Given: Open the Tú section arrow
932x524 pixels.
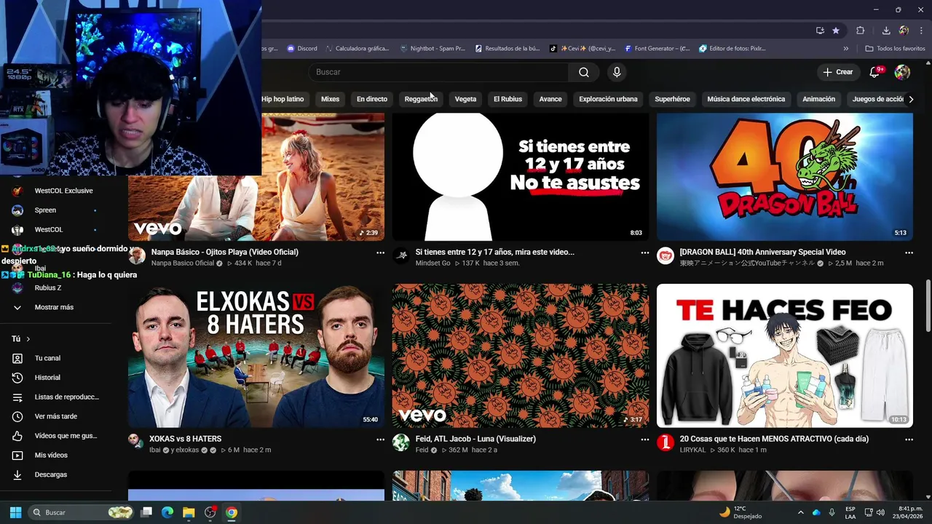Looking at the screenshot, I should (x=28, y=339).
